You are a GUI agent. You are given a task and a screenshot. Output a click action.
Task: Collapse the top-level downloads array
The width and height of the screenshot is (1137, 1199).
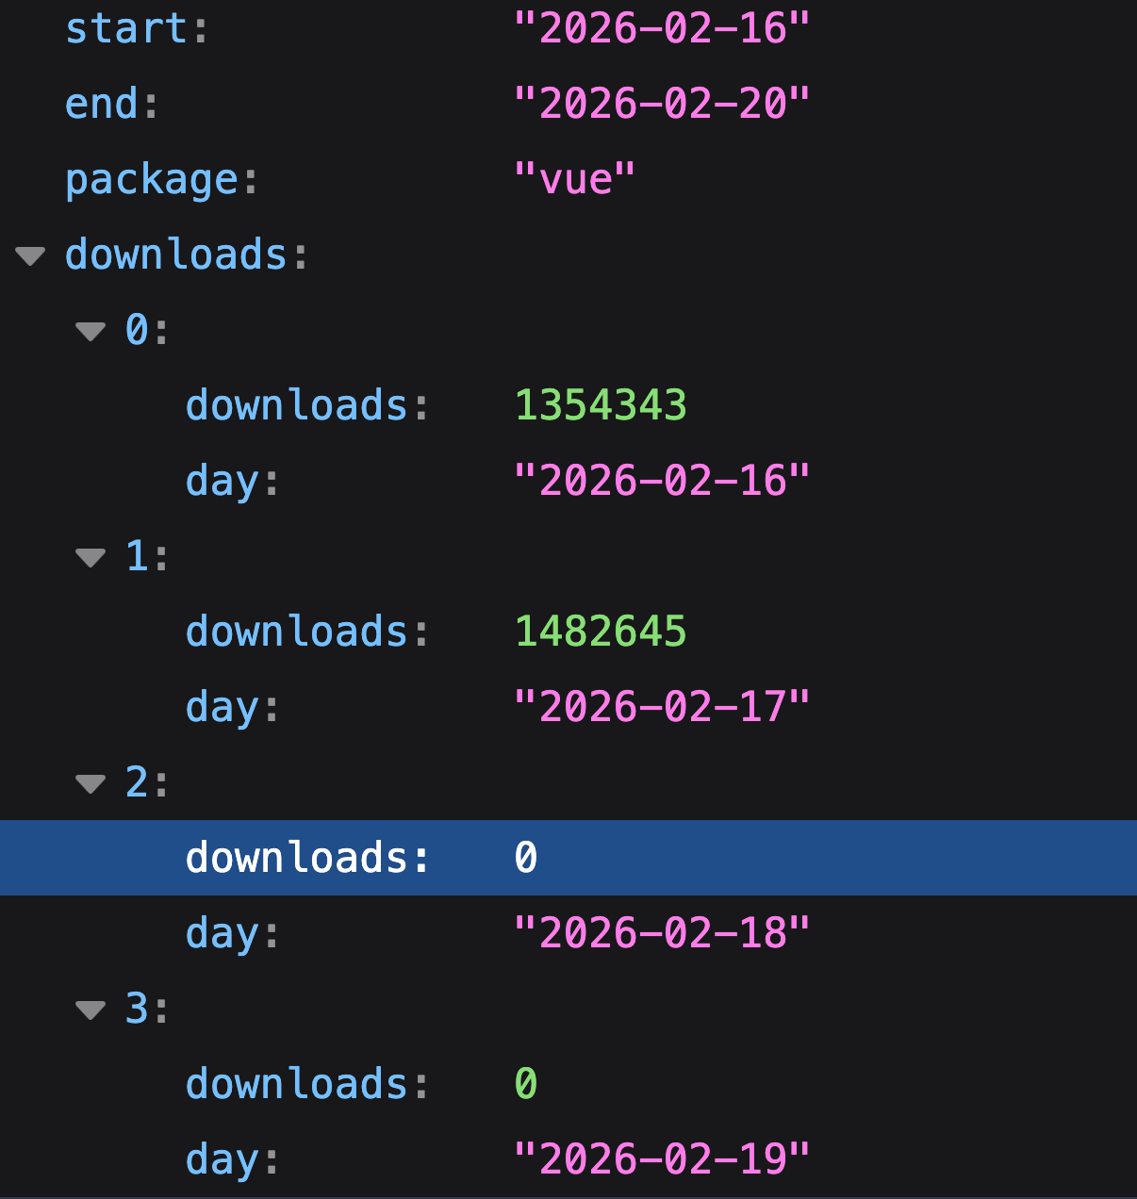pyautogui.click(x=30, y=255)
